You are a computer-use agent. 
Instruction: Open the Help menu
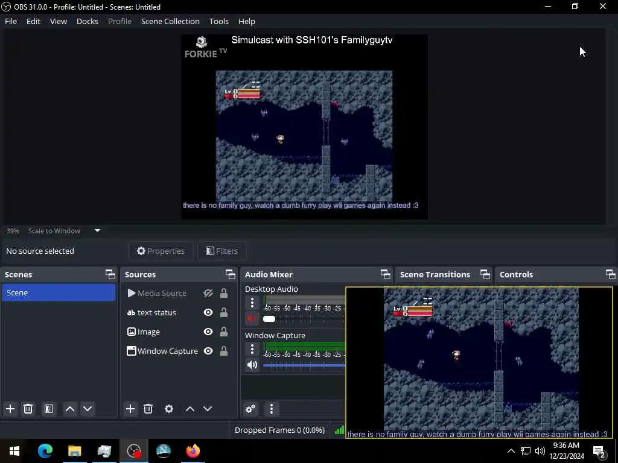tap(247, 21)
